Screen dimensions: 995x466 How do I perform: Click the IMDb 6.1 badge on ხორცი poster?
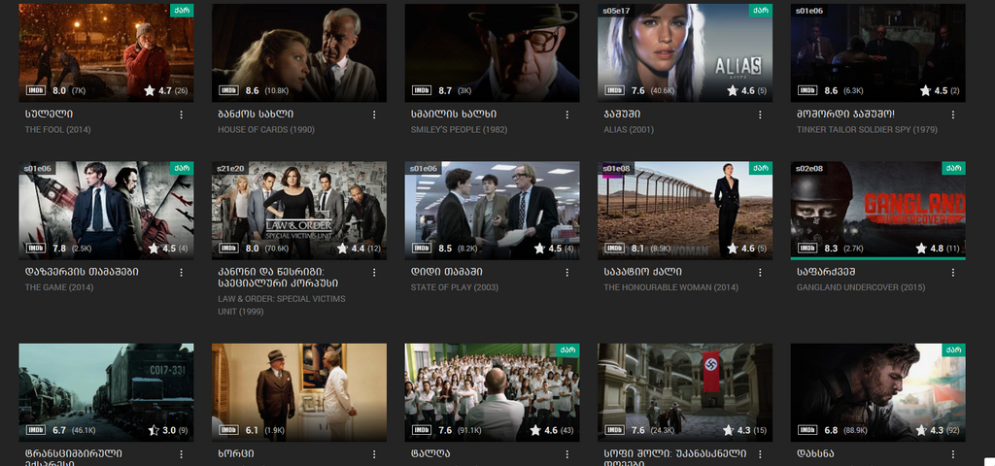coord(228,430)
